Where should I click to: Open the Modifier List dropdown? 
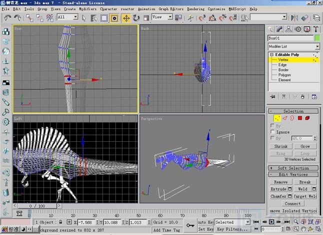pos(317,47)
